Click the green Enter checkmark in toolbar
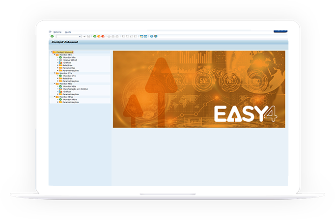The image size is (335, 220). 52,36
